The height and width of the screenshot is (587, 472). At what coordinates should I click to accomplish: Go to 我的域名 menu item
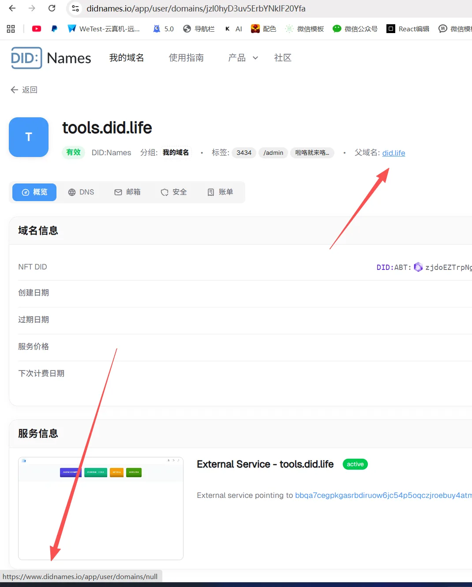(x=127, y=58)
